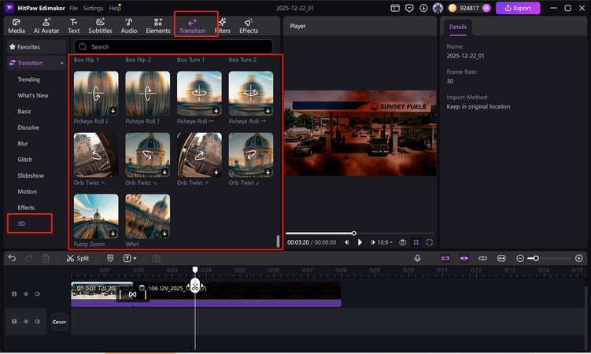Open the Text tab
This screenshot has width=591, height=354.
[x=73, y=26]
